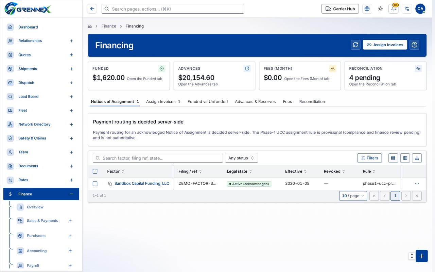Sort by the Legal state column
The width and height of the screenshot is (435, 272).
point(239,171)
